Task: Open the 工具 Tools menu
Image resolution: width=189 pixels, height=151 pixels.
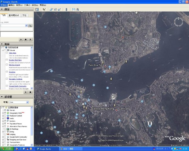Action: pos(27,5)
